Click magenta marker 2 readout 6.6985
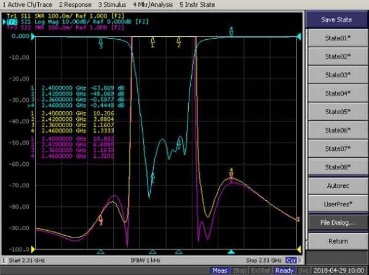The width and height of the screenshot is (369, 275). click(x=103, y=144)
